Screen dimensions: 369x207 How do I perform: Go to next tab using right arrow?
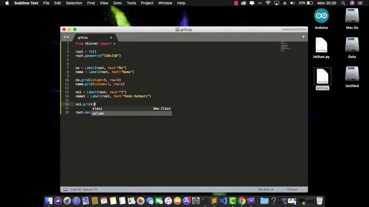[68, 37]
